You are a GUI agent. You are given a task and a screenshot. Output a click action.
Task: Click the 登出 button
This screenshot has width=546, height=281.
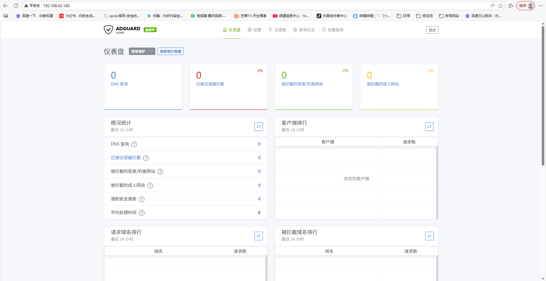[x=432, y=30]
